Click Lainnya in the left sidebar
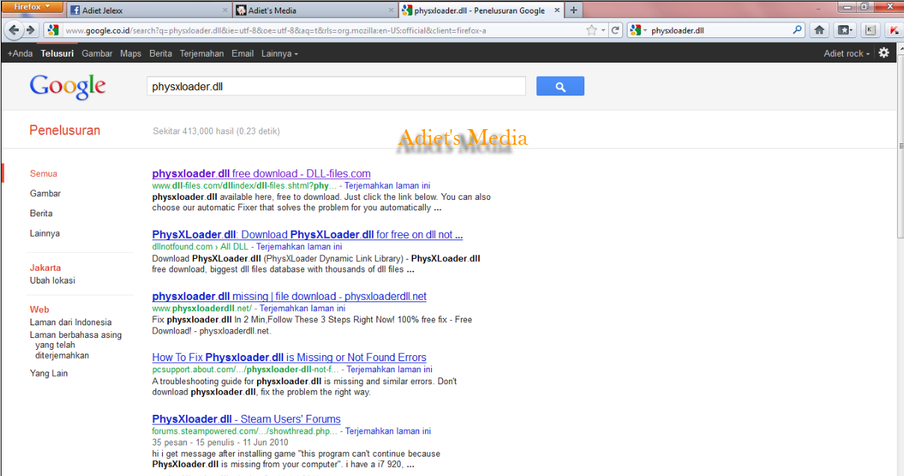This screenshot has height=476, width=904. (45, 234)
